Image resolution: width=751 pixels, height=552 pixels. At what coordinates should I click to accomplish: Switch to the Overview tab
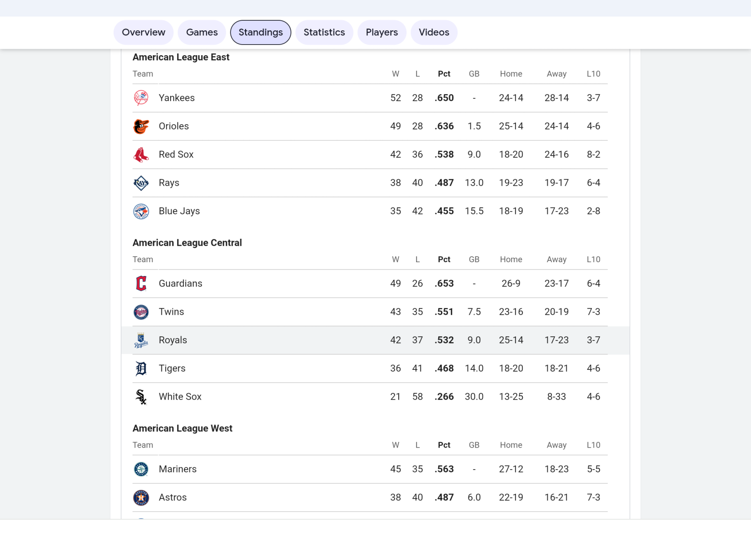point(143,32)
